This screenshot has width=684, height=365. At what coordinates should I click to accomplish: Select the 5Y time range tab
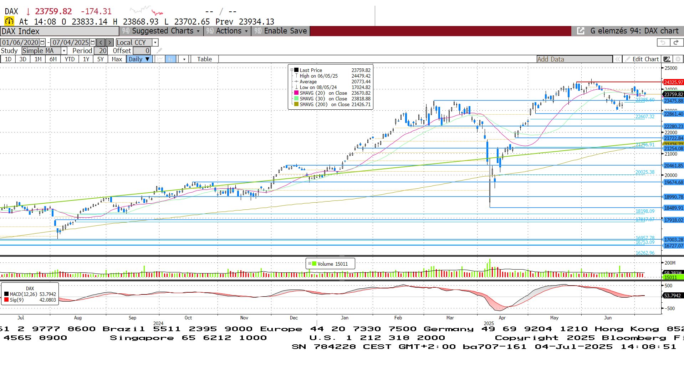(x=101, y=59)
